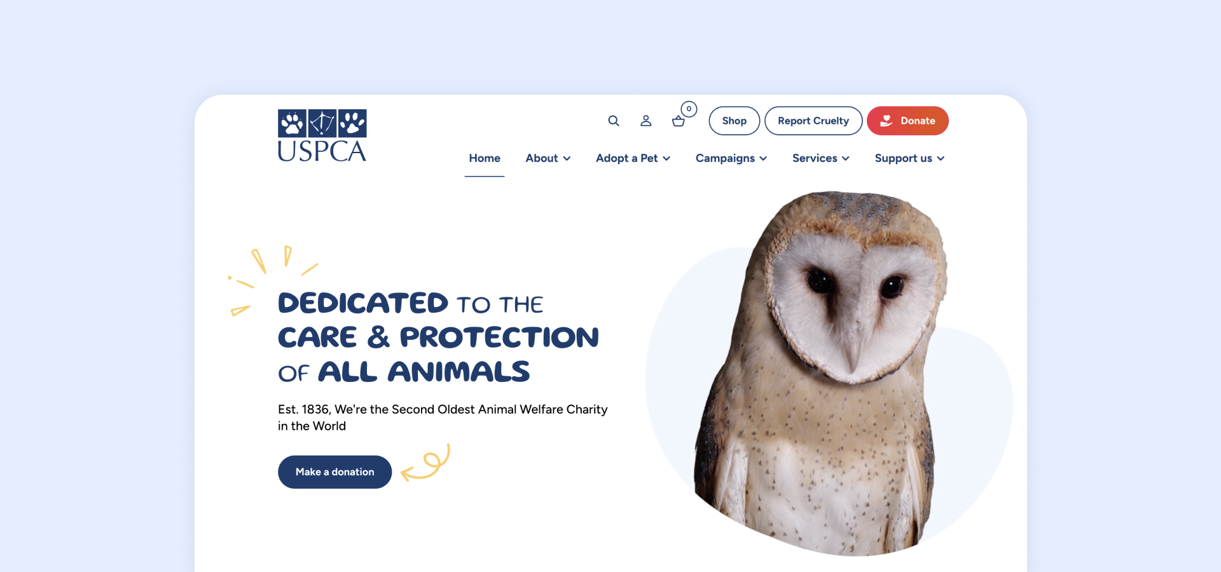Expand the About dropdown chevron
The image size is (1221, 572).
click(567, 159)
